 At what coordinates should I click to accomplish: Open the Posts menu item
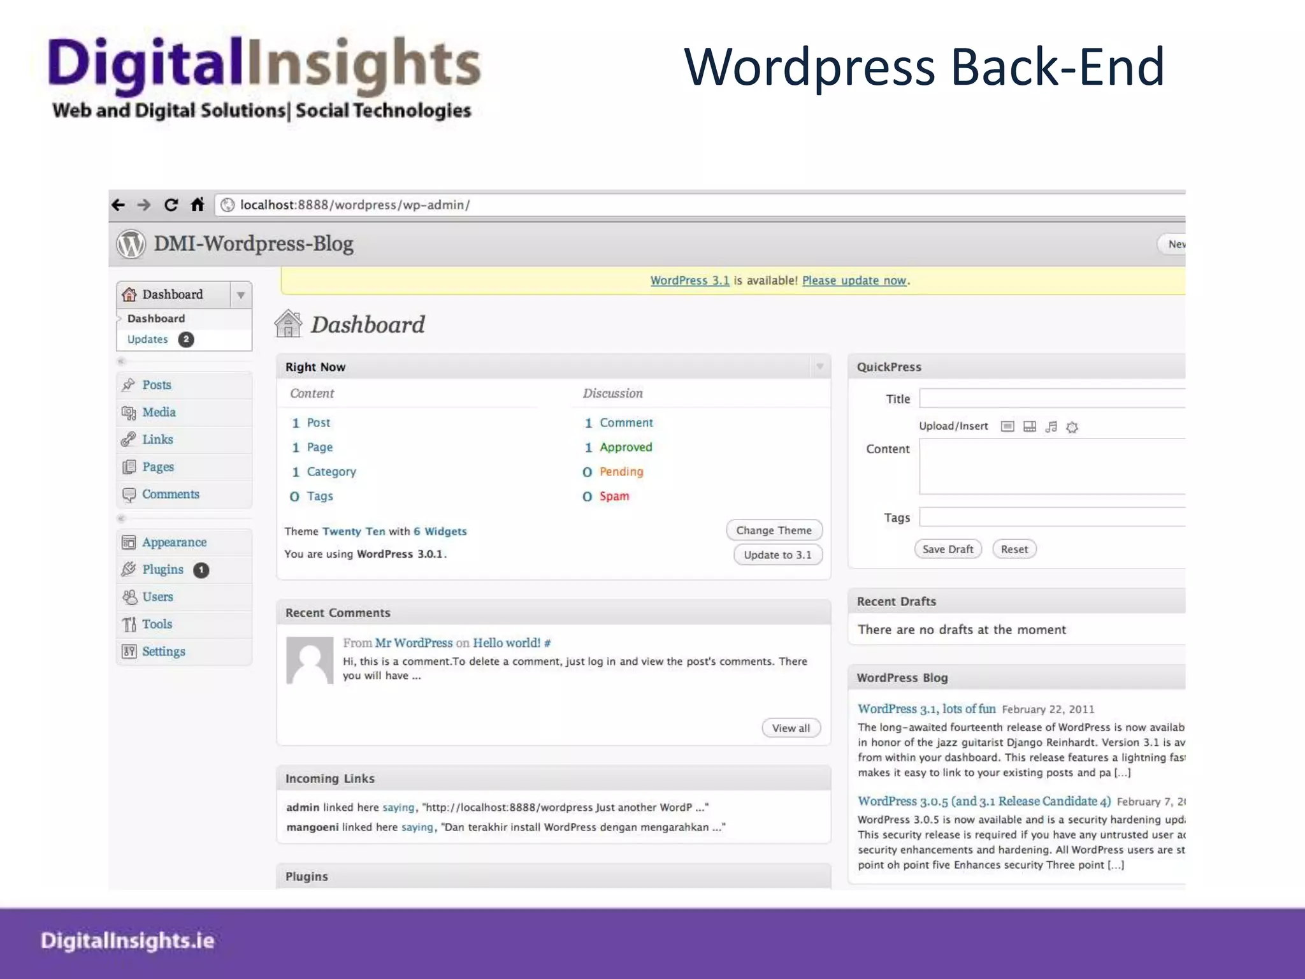[x=157, y=385]
